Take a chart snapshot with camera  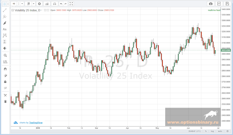(210, 4)
